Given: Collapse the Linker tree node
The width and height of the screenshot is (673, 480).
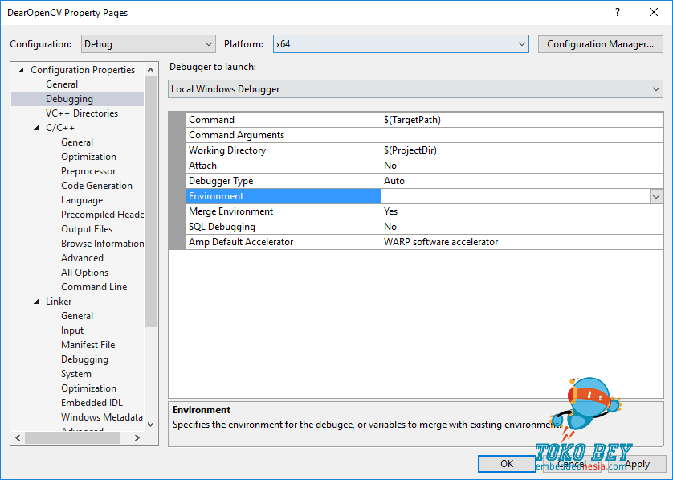Looking at the screenshot, I should (36, 302).
